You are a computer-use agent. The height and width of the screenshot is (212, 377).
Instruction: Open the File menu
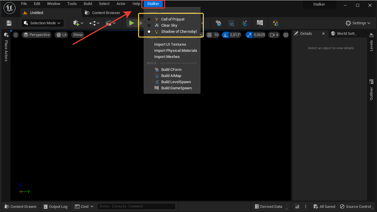pyautogui.click(x=24, y=4)
